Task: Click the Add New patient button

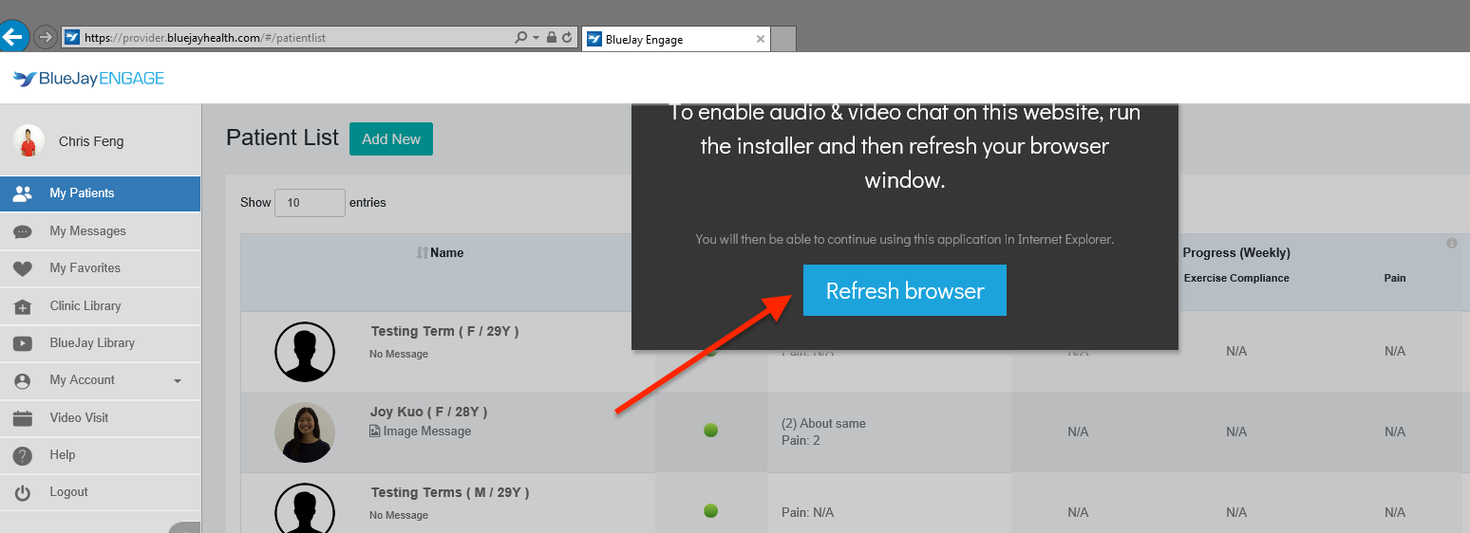Action: click(391, 139)
